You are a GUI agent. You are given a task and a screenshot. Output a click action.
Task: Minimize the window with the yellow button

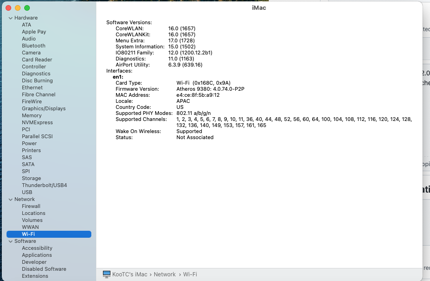(x=18, y=8)
